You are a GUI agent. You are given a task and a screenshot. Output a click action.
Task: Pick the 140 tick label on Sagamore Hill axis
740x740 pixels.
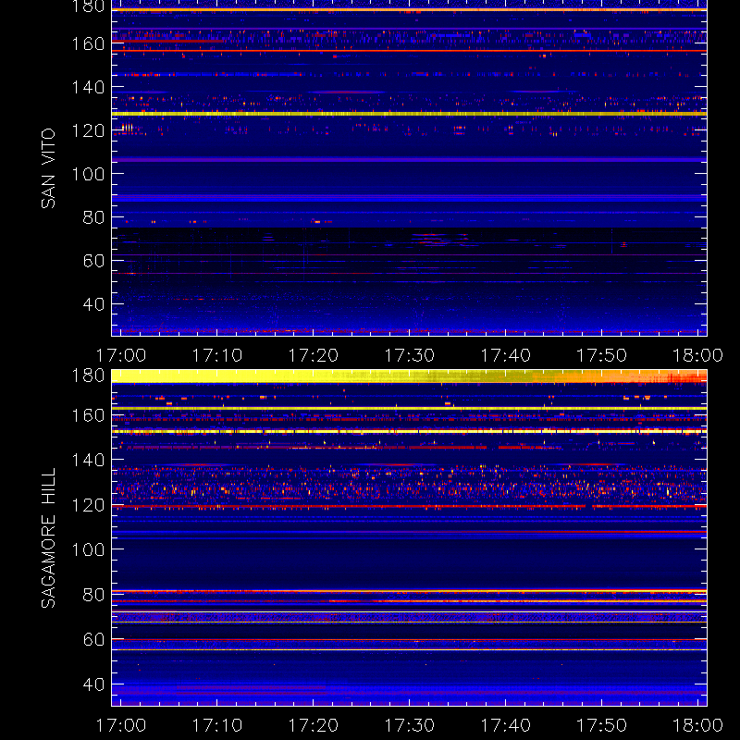(88, 460)
